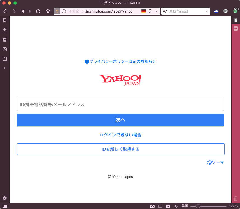Click the 100 % zoom level text
The image size is (240, 209).
tap(233, 206)
